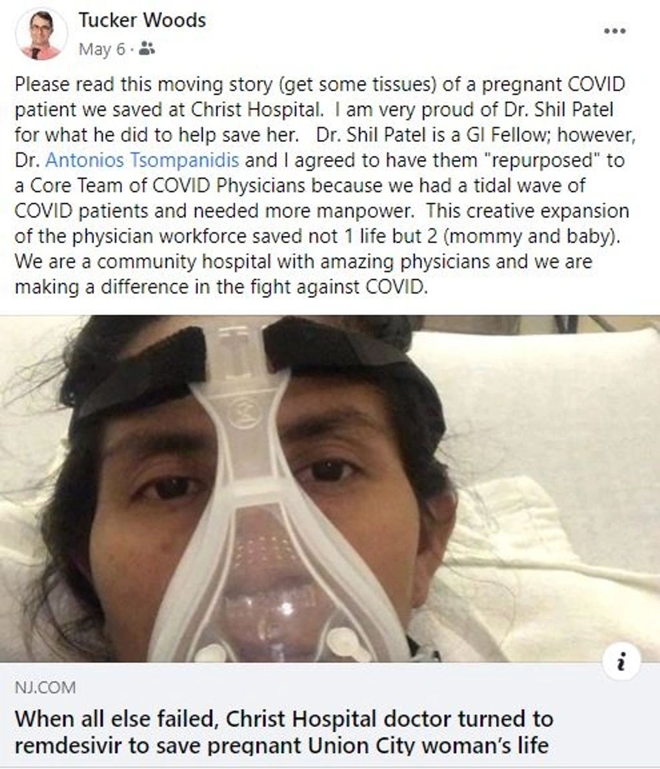Image resolution: width=660 pixels, height=769 pixels.
Task: Click the last post line mentioning "fight against COVID"
Action: 221,286
